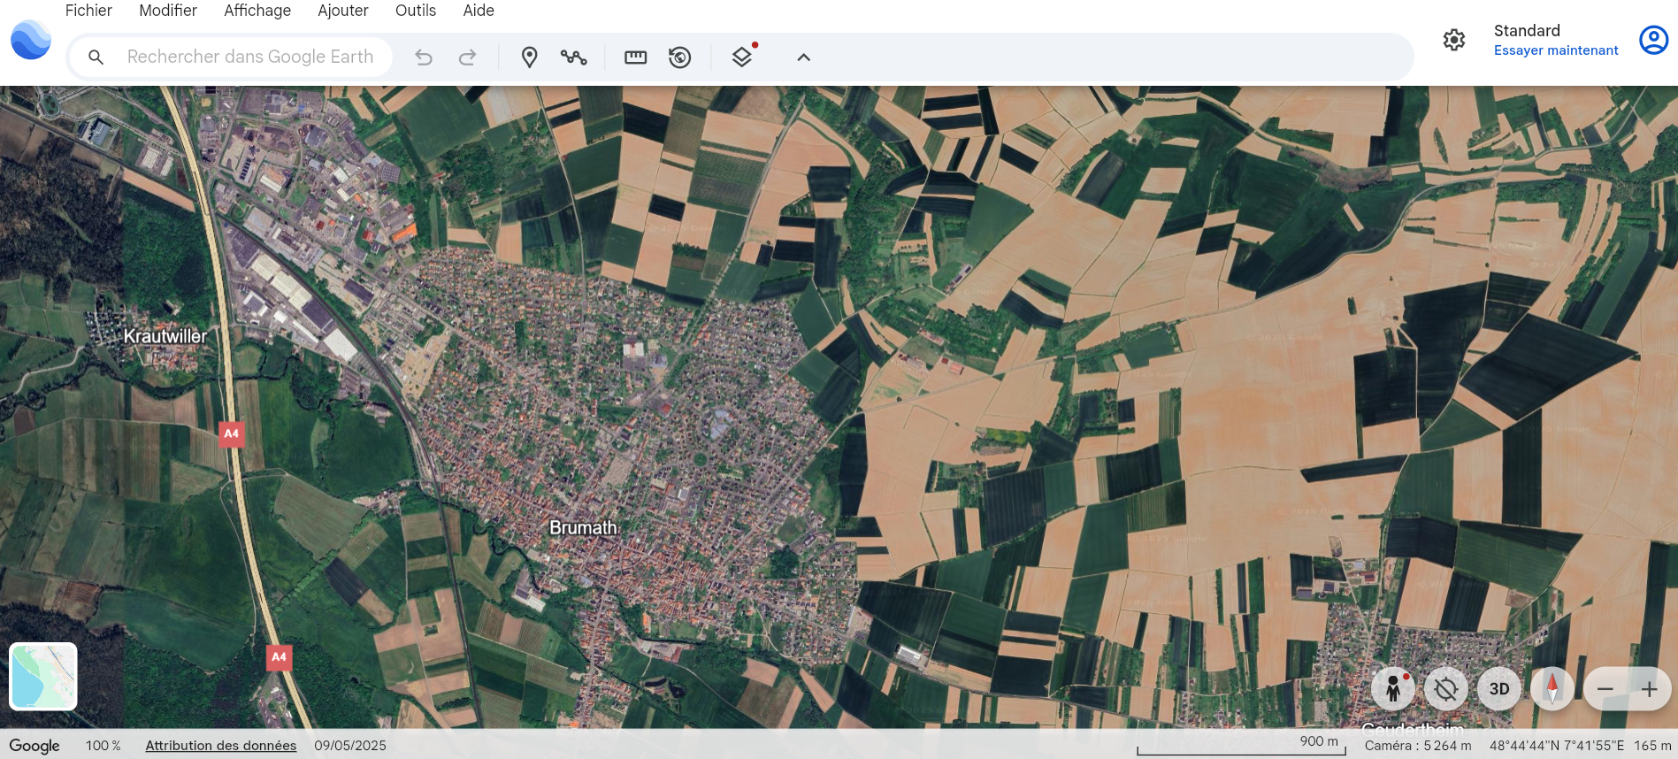The width and height of the screenshot is (1678, 759).
Task: Open the Affichage menu
Action: [257, 11]
